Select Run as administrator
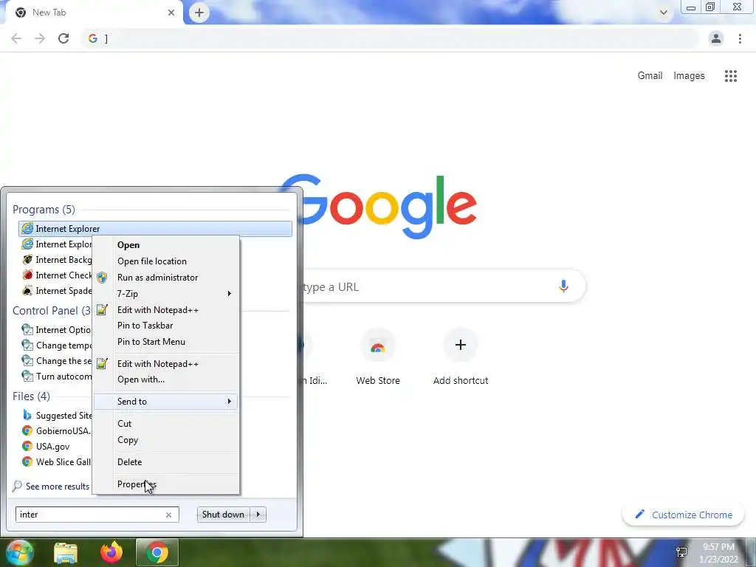The image size is (756, 567). point(166,278)
